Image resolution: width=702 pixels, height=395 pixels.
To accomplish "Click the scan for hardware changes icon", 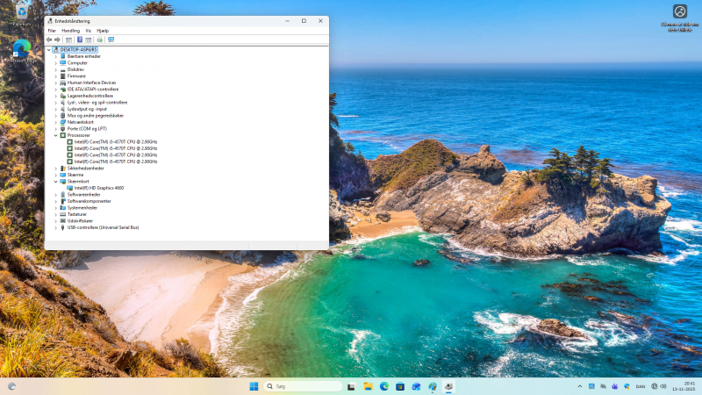I will [x=111, y=39].
